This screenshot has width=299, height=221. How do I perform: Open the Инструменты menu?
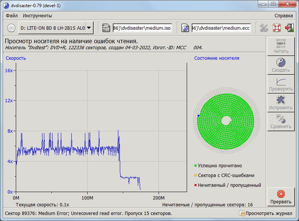pyautogui.click(x=37, y=16)
